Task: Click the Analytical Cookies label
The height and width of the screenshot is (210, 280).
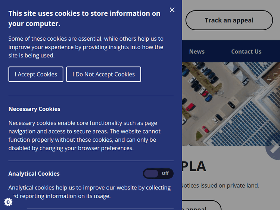Action: 34,173
